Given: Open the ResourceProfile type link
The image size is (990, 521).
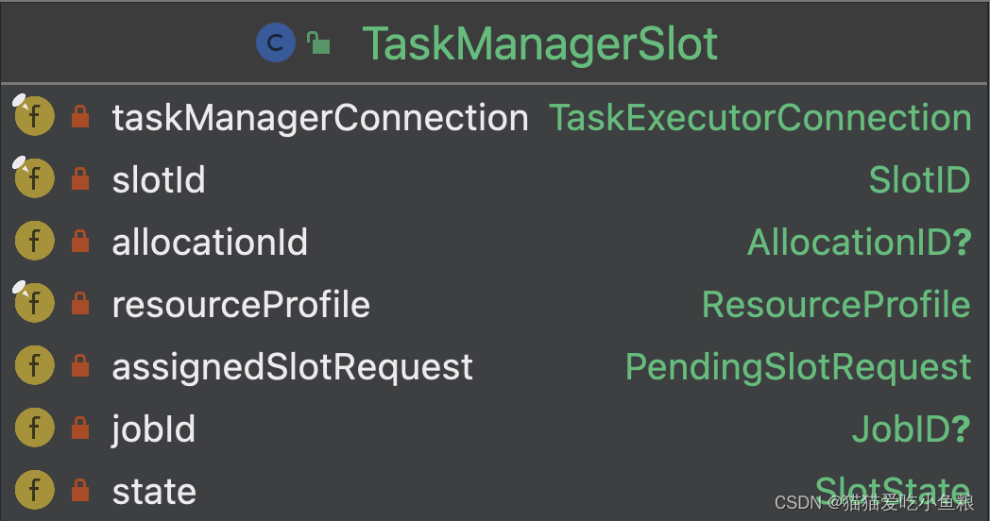Looking at the screenshot, I should tap(836, 305).
